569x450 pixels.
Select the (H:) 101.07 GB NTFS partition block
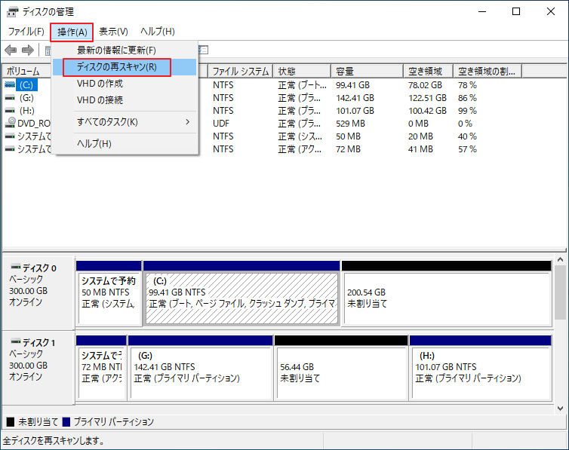[x=481, y=373]
